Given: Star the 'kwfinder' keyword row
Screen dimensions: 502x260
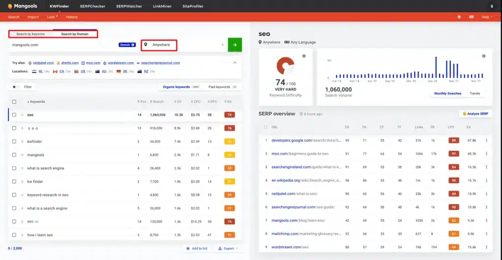Looking at the screenshot, I should [22, 142].
